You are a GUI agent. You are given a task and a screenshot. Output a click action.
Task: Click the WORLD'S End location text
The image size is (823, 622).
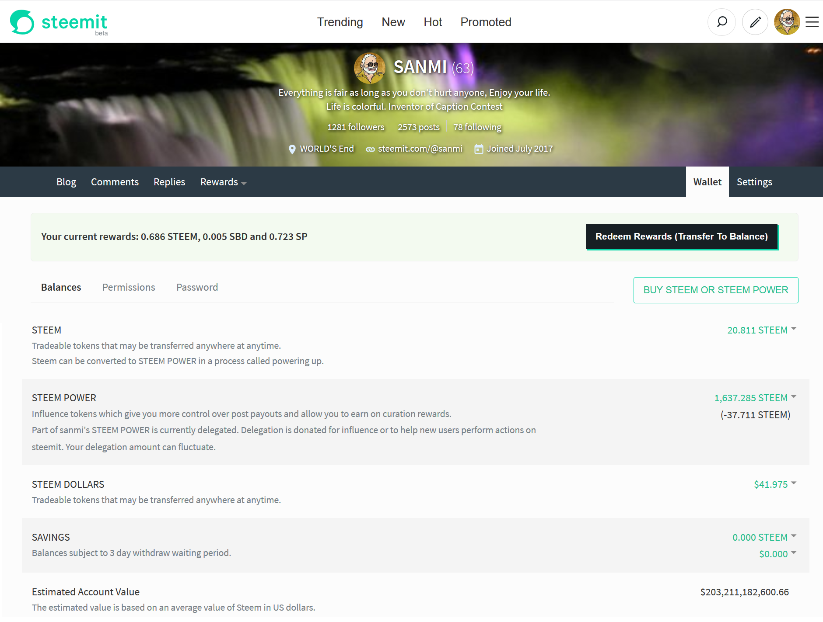327,149
